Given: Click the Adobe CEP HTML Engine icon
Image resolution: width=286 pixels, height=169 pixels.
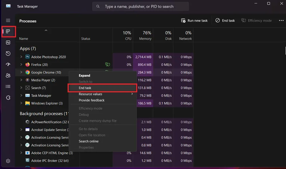Looking at the screenshot, I should click(28, 153).
